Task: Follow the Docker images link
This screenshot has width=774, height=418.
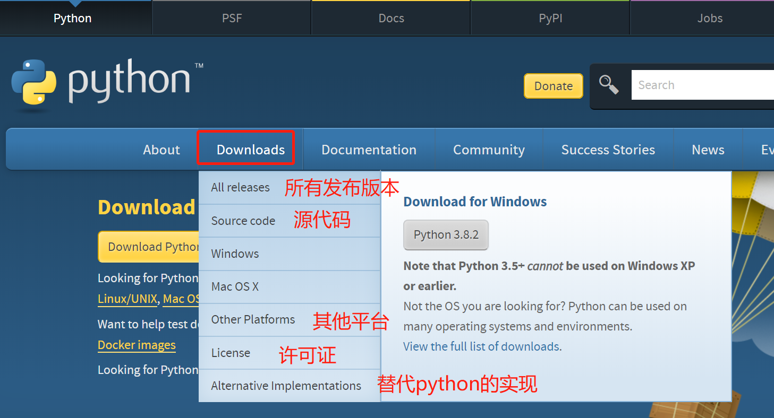Action: [137, 345]
